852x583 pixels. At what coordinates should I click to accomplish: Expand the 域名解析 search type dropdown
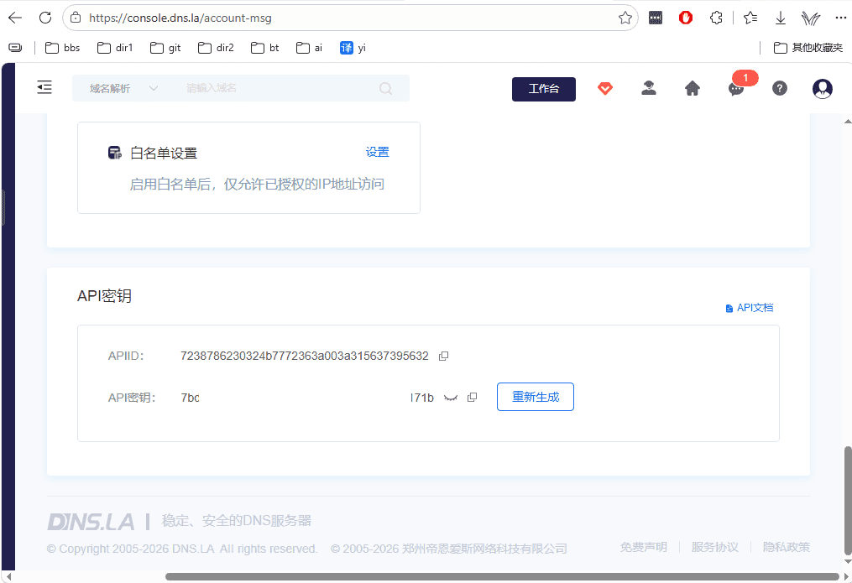click(x=123, y=88)
